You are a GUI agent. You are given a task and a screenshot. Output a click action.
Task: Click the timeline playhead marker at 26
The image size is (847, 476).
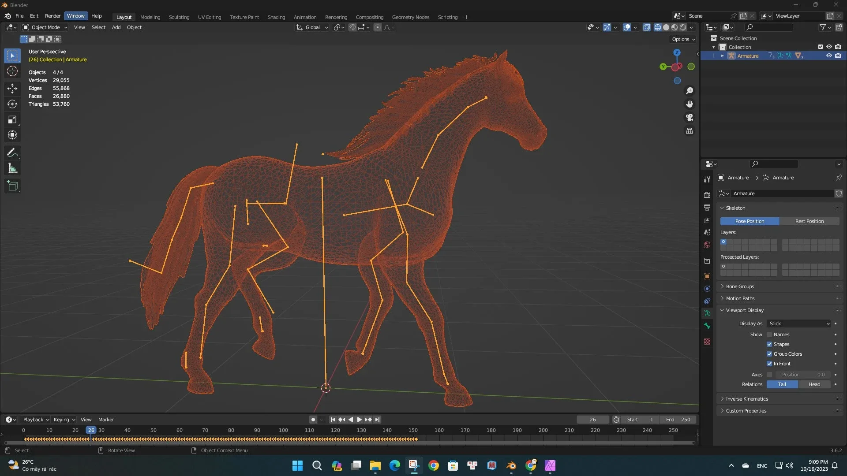(x=91, y=430)
